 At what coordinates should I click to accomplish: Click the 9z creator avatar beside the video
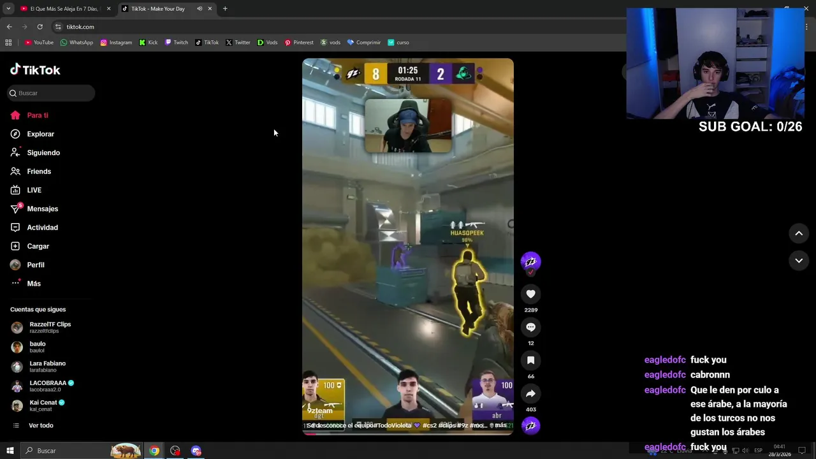coord(530,261)
